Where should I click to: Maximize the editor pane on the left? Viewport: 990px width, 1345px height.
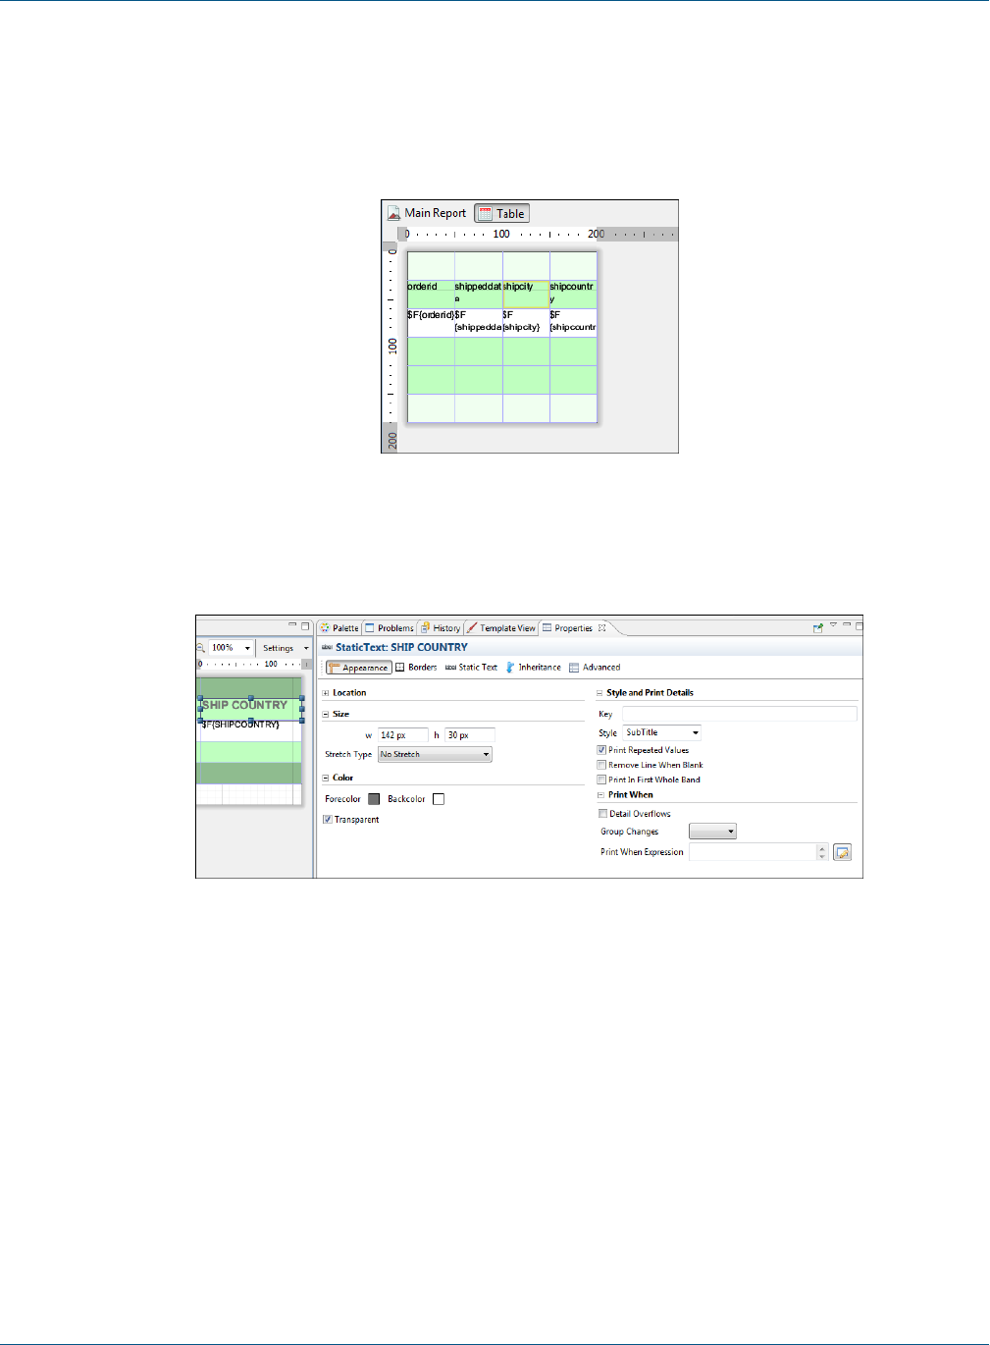pyautogui.click(x=305, y=625)
